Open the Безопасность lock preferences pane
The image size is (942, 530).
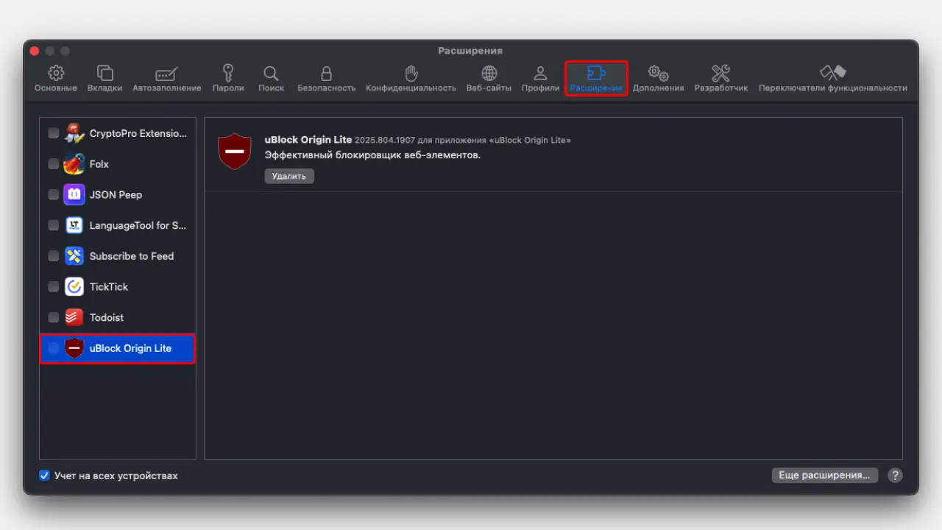pyautogui.click(x=326, y=79)
